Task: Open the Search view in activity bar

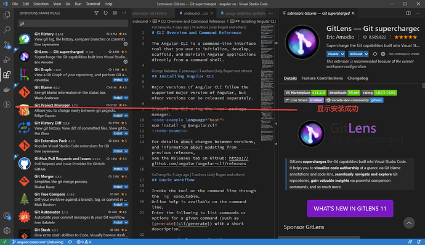Action: coord(7,29)
